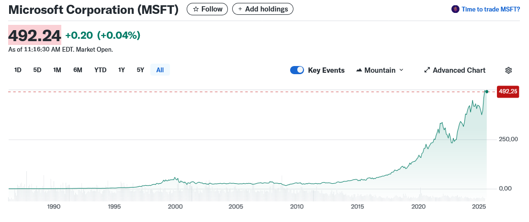Click the +0.20 price change value

(79, 35)
